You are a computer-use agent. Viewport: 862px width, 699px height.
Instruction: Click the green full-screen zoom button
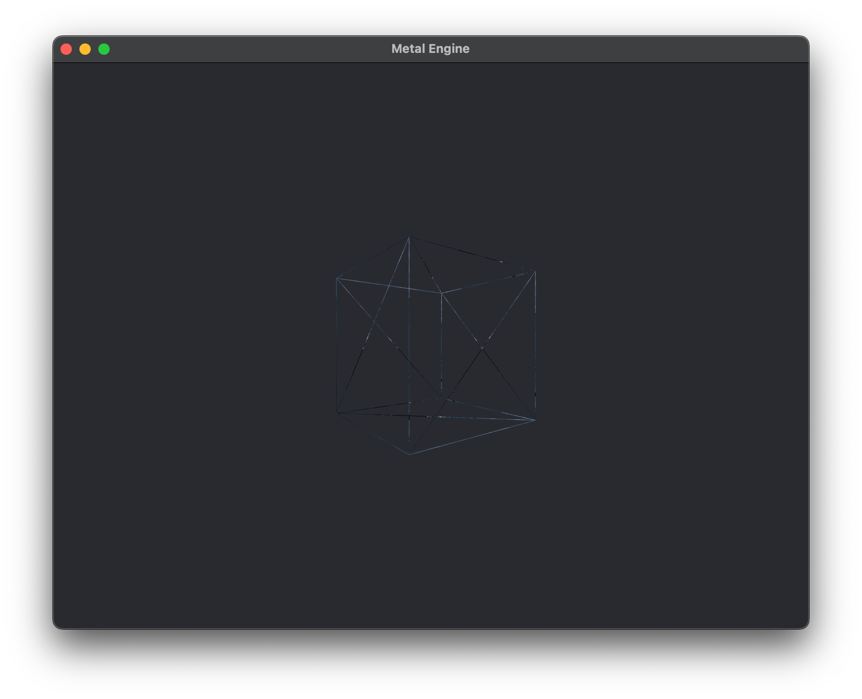click(x=104, y=49)
